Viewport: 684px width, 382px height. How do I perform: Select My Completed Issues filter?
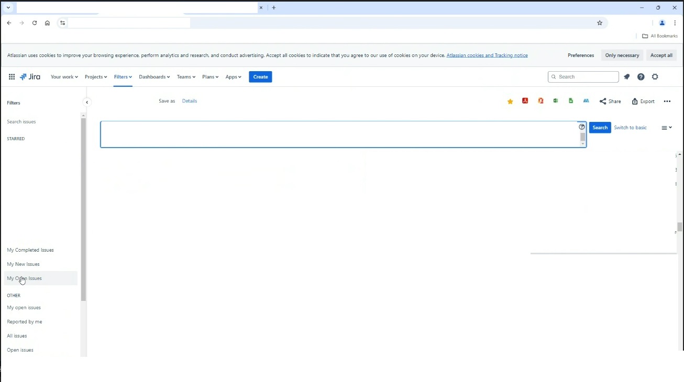30,250
